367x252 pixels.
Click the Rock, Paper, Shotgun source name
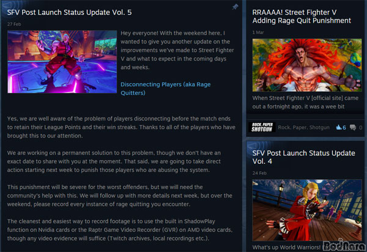[303, 127]
